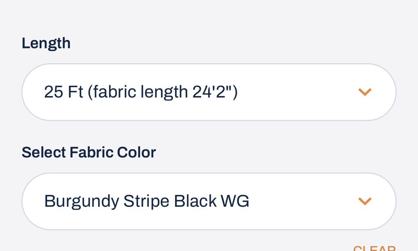Screen dimensions: 418x251
Task: Click the "Burgundy Stripe Black WG" selection
Action: tap(147, 201)
